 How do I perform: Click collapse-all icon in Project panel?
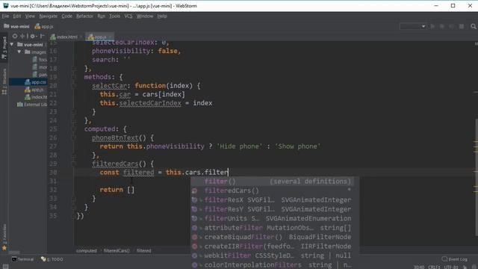click(x=22, y=36)
